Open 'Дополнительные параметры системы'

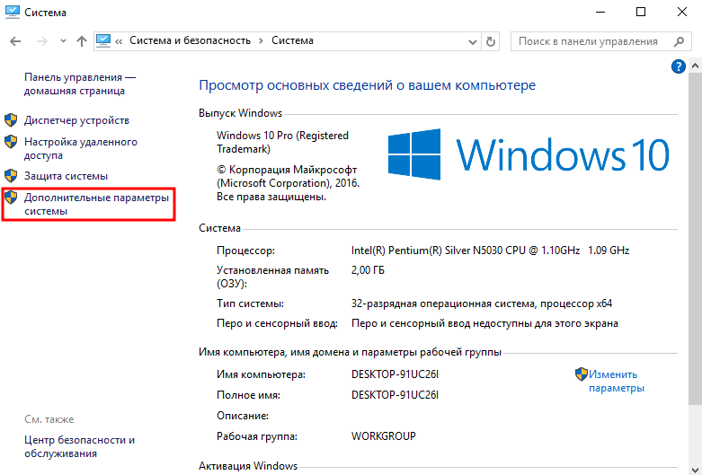coord(96,204)
